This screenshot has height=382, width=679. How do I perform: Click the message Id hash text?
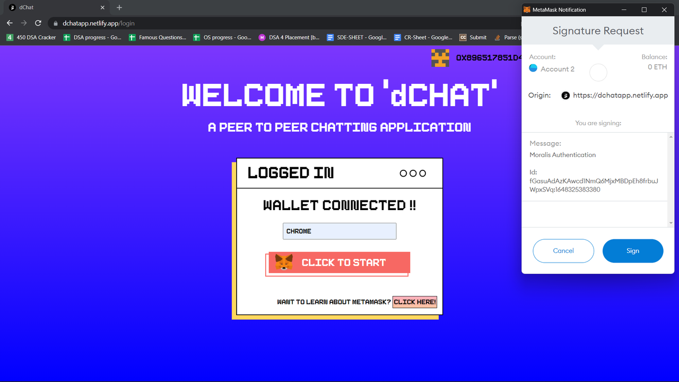[594, 185]
